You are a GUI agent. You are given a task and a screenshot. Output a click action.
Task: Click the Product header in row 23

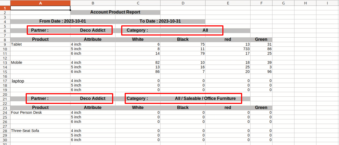point(40,108)
